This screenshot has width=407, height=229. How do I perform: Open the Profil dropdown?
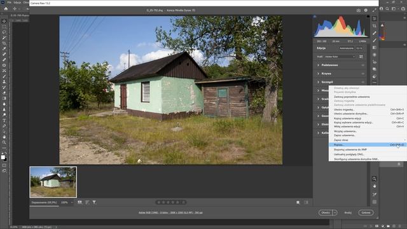[x=340, y=57]
